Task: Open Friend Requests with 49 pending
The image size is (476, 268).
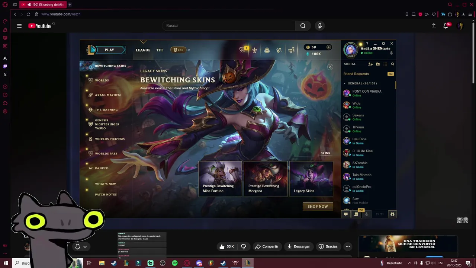Action: coord(369,74)
